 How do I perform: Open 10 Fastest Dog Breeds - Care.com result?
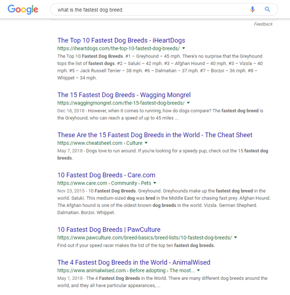coord(106,175)
